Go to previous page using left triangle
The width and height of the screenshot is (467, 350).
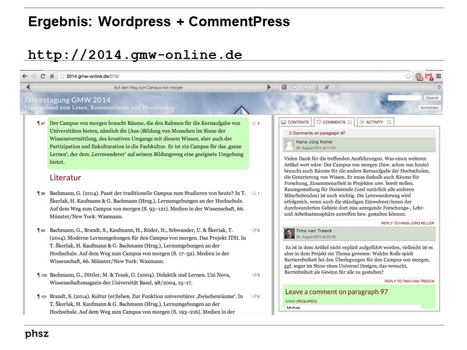pyautogui.click(x=27, y=87)
